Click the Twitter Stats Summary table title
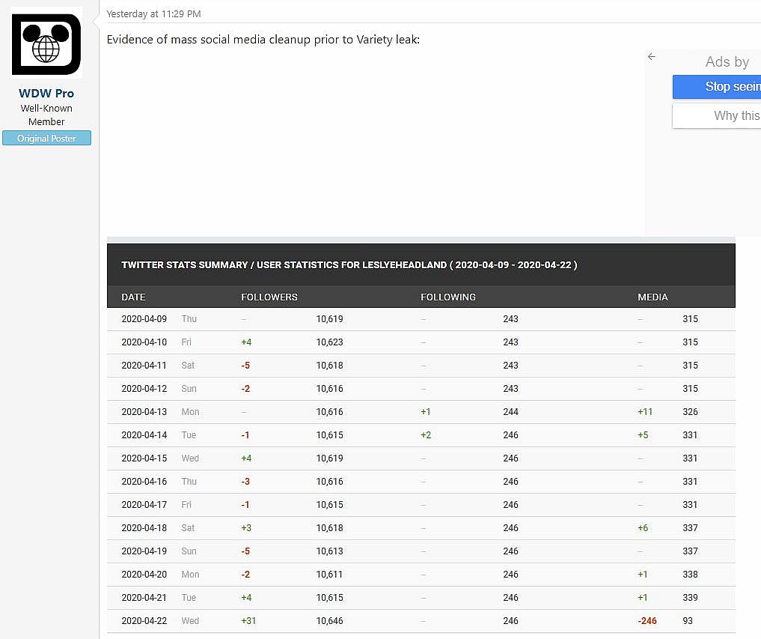Image resolution: width=761 pixels, height=639 pixels. [x=349, y=265]
